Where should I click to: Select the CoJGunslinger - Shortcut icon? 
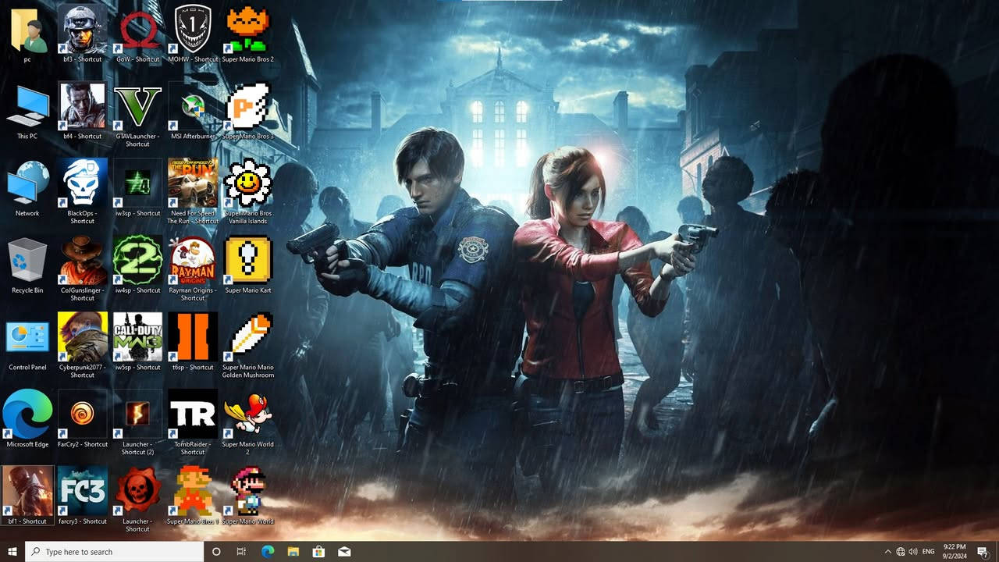[83, 260]
